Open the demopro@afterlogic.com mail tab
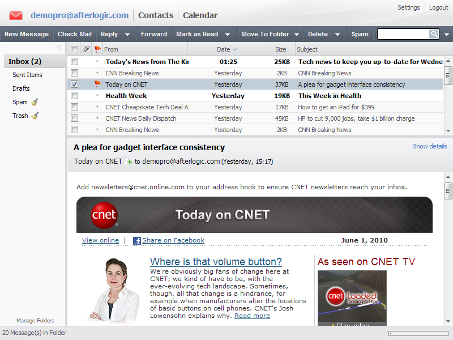Screen dimensions: 453x340 click(79, 15)
